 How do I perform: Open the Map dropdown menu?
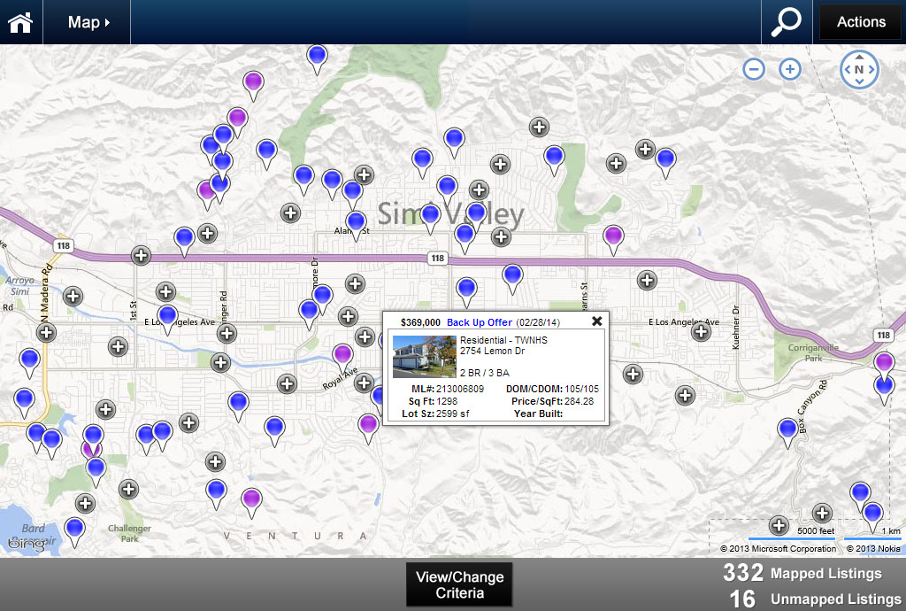[88, 22]
